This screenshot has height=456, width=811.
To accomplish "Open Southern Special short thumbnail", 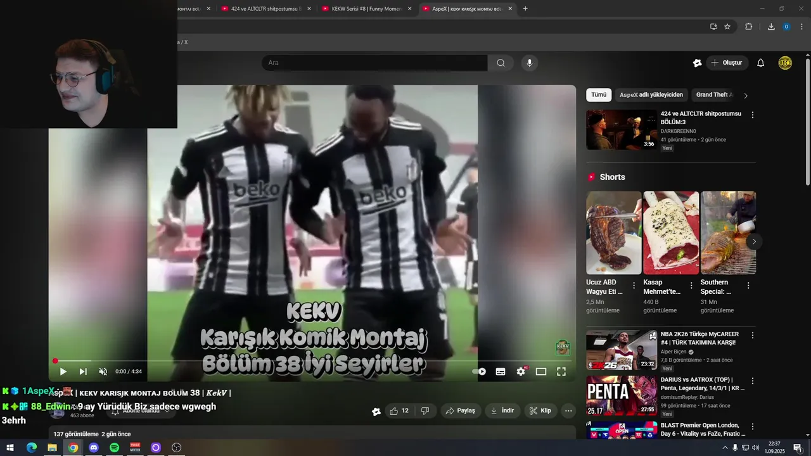I will 728,232.
